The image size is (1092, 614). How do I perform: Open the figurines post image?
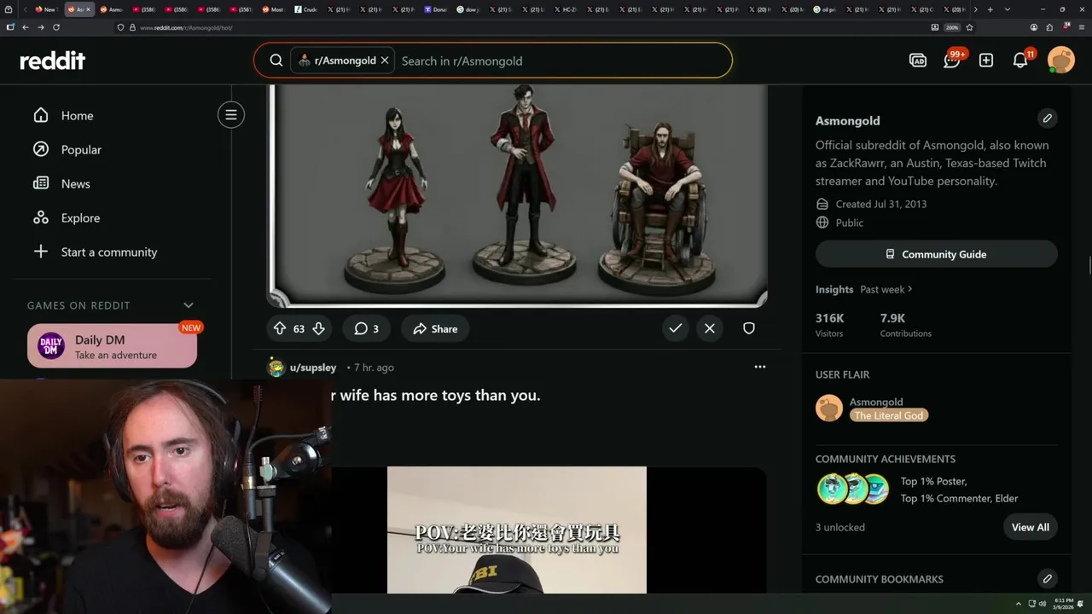point(518,194)
